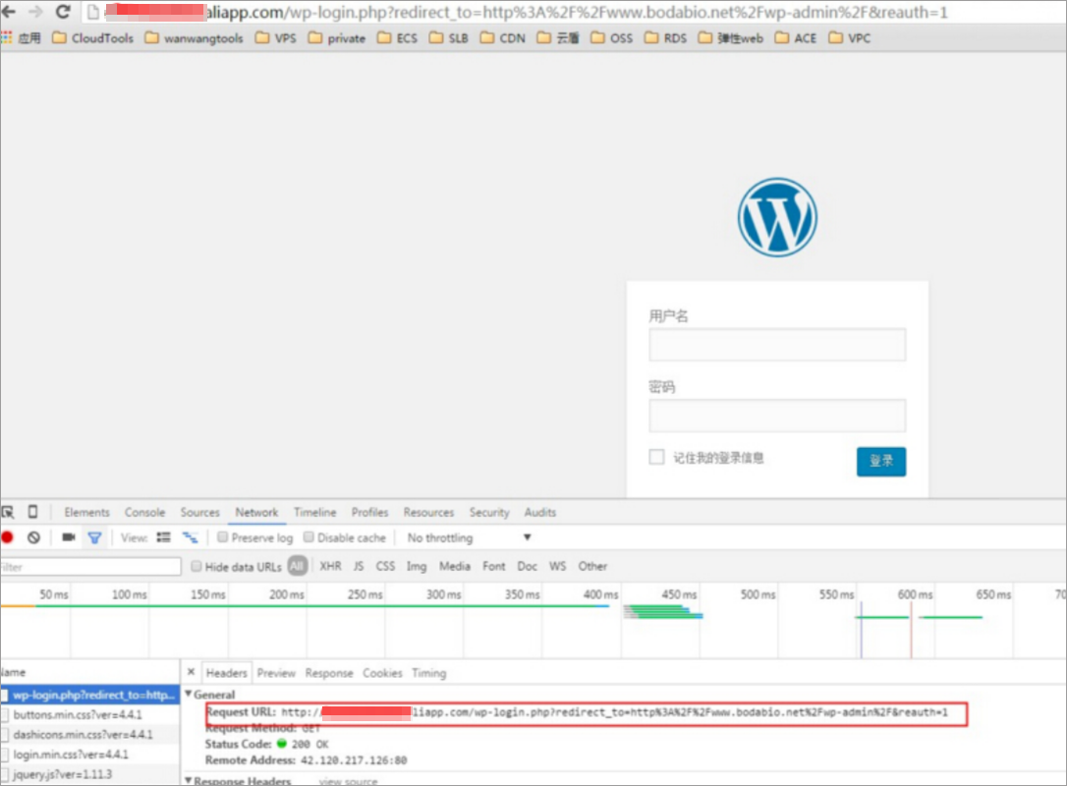Viewport: 1067px width, 786px height.
Task: Check the Hide data URLs checkbox
Action: point(196,566)
